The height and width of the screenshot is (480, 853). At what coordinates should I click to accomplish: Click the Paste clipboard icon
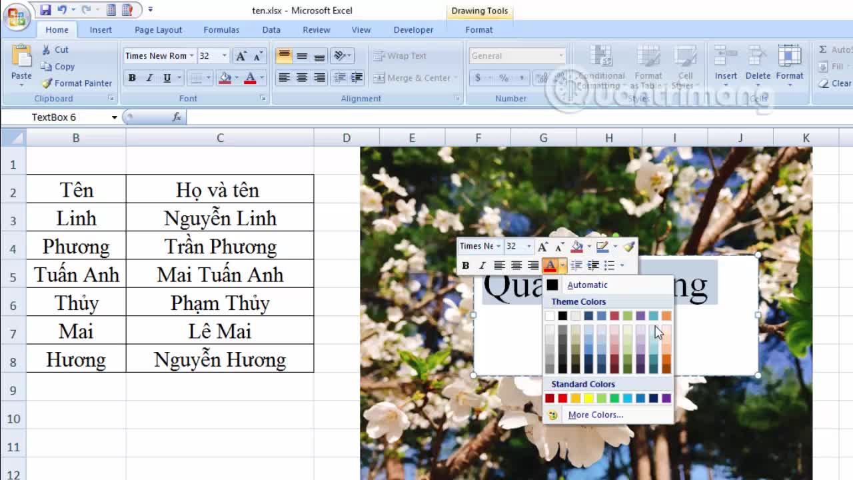pyautogui.click(x=21, y=57)
